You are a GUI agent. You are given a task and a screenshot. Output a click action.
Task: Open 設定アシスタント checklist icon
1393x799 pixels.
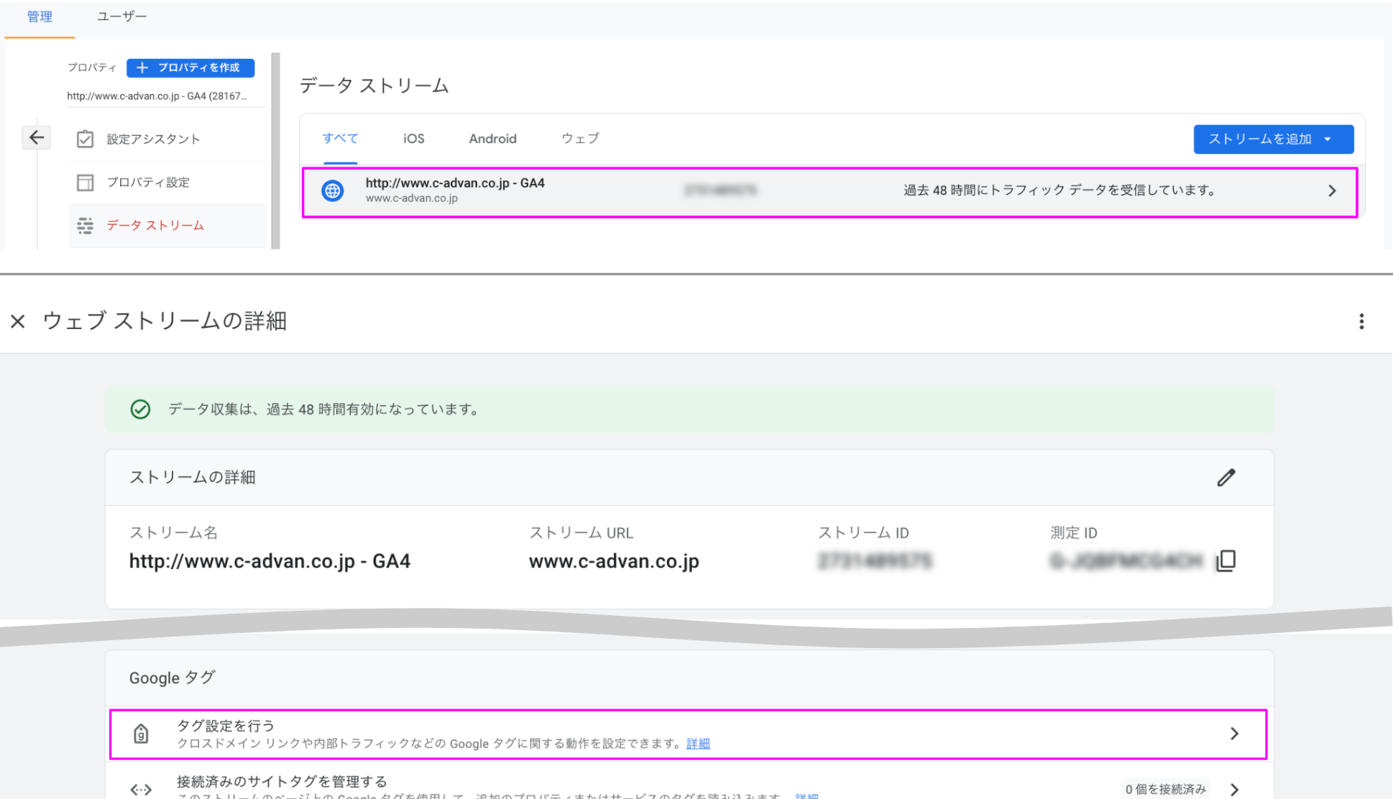85,139
